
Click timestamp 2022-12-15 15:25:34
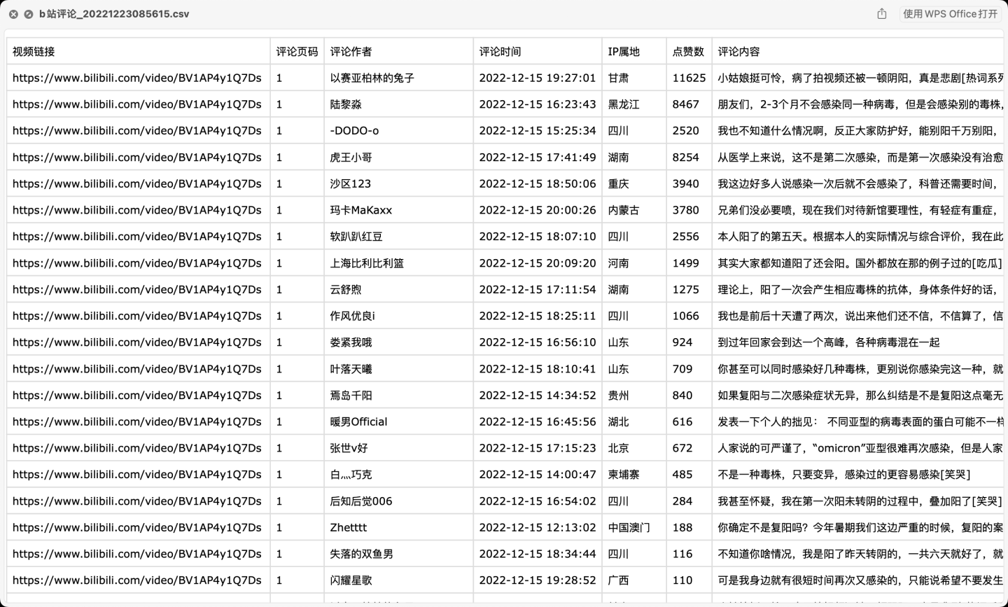click(x=538, y=131)
